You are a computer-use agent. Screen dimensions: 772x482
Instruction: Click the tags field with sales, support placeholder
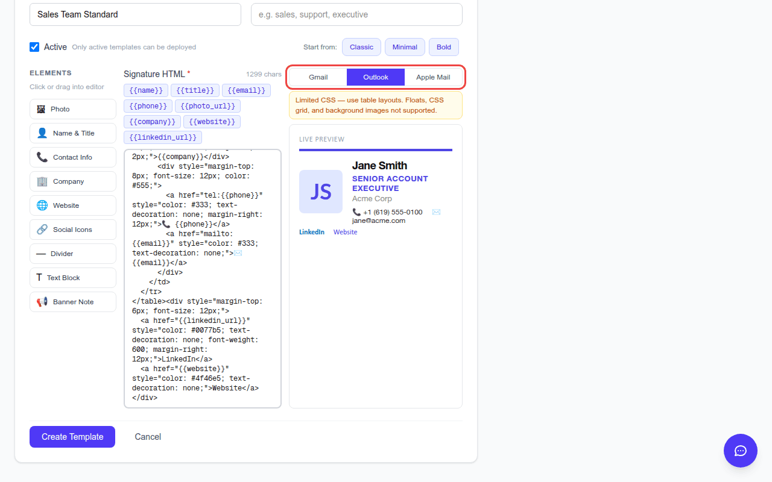356,14
